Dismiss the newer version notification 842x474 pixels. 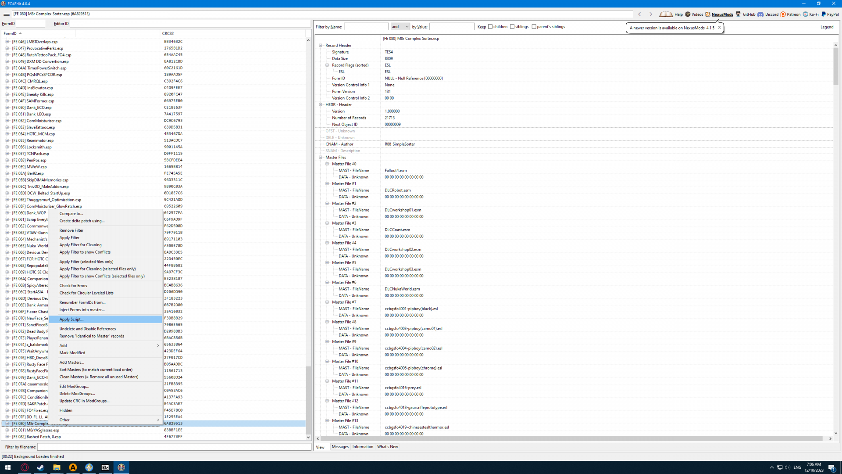[719, 28]
